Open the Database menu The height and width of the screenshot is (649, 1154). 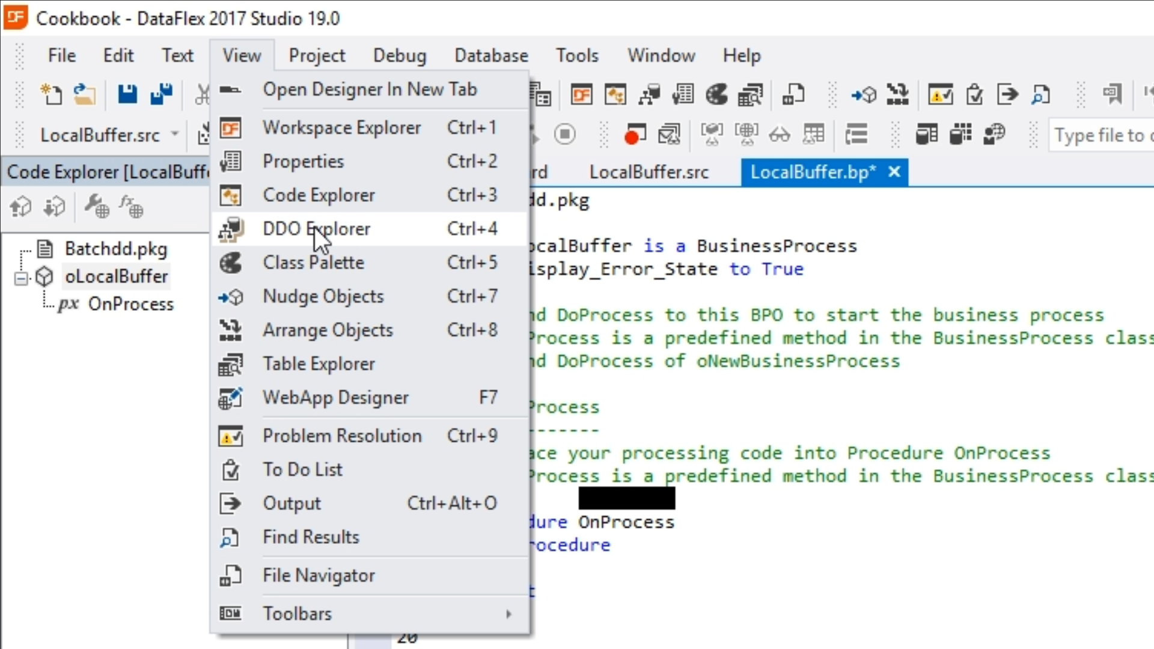491,55
